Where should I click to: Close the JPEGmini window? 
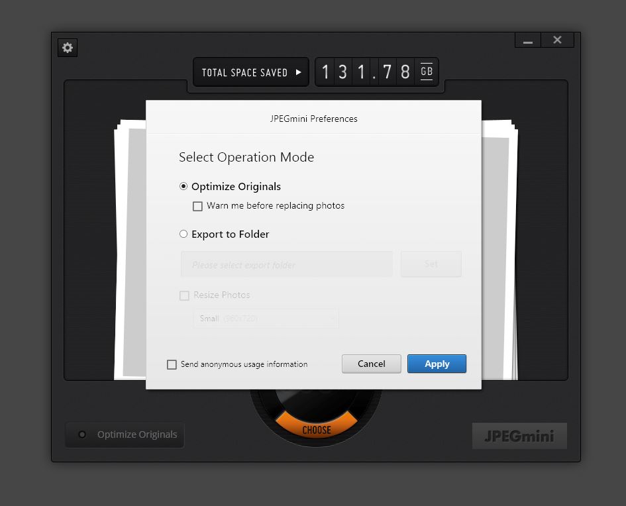pos(557,40)
